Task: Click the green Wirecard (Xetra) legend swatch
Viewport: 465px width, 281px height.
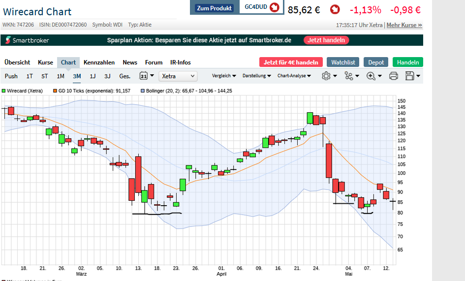Action: [4, 91]
